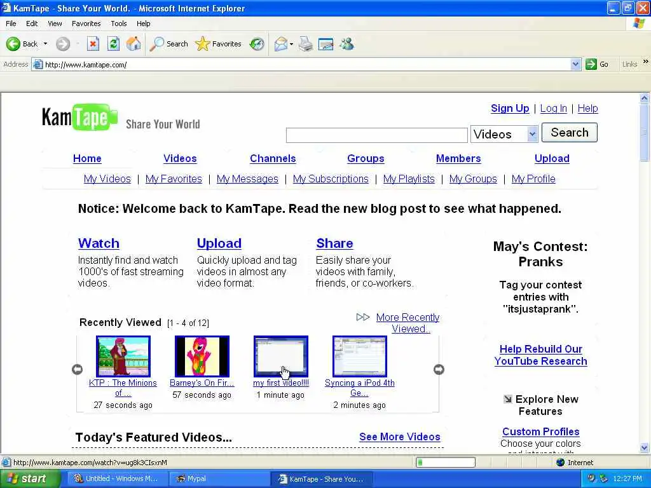The width and height of the screenshot is (651, 488).
Task: Open the Upload navigation tab
Action: [x=552, y=158]
